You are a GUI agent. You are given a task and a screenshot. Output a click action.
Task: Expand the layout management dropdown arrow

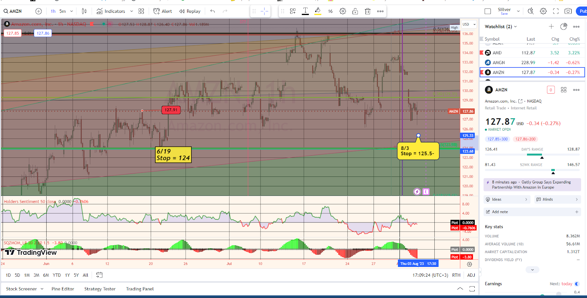518,11
